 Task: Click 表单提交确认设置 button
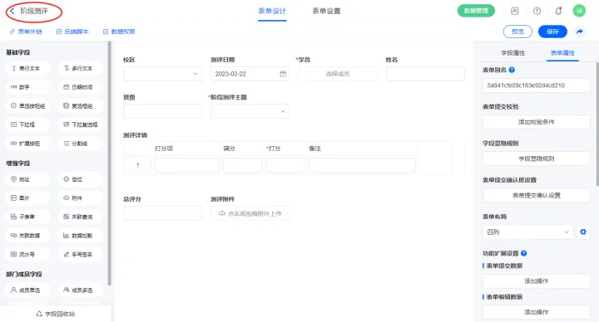[x=537, y=196]
